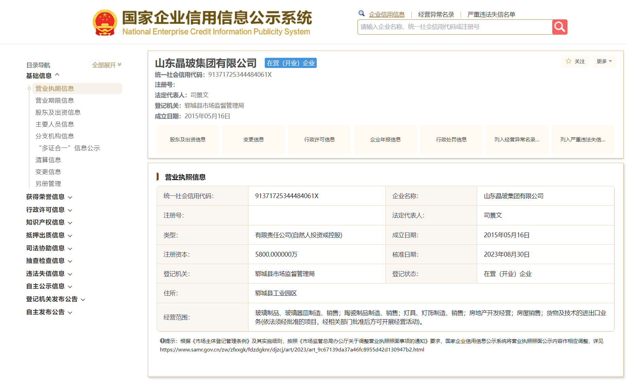The height and width of the screenshot is (381, 627).
Task: Click table cell 司景文 legal representative
Action: click(x=493, y=215)
